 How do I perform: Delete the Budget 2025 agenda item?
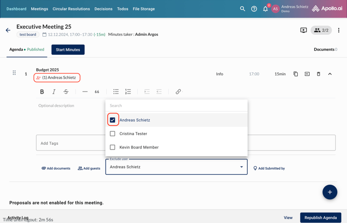click(x=319, y=74)
